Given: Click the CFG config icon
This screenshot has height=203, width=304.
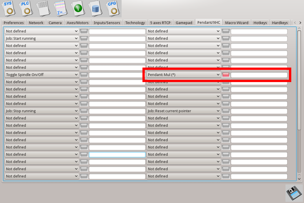Looking at the screenshot, I should (x=112, y=8).
